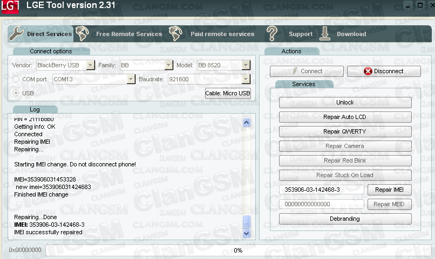Click log line "new imei=353906031424683"
This screenshot has width=435, height=259.
click(53, 187)
